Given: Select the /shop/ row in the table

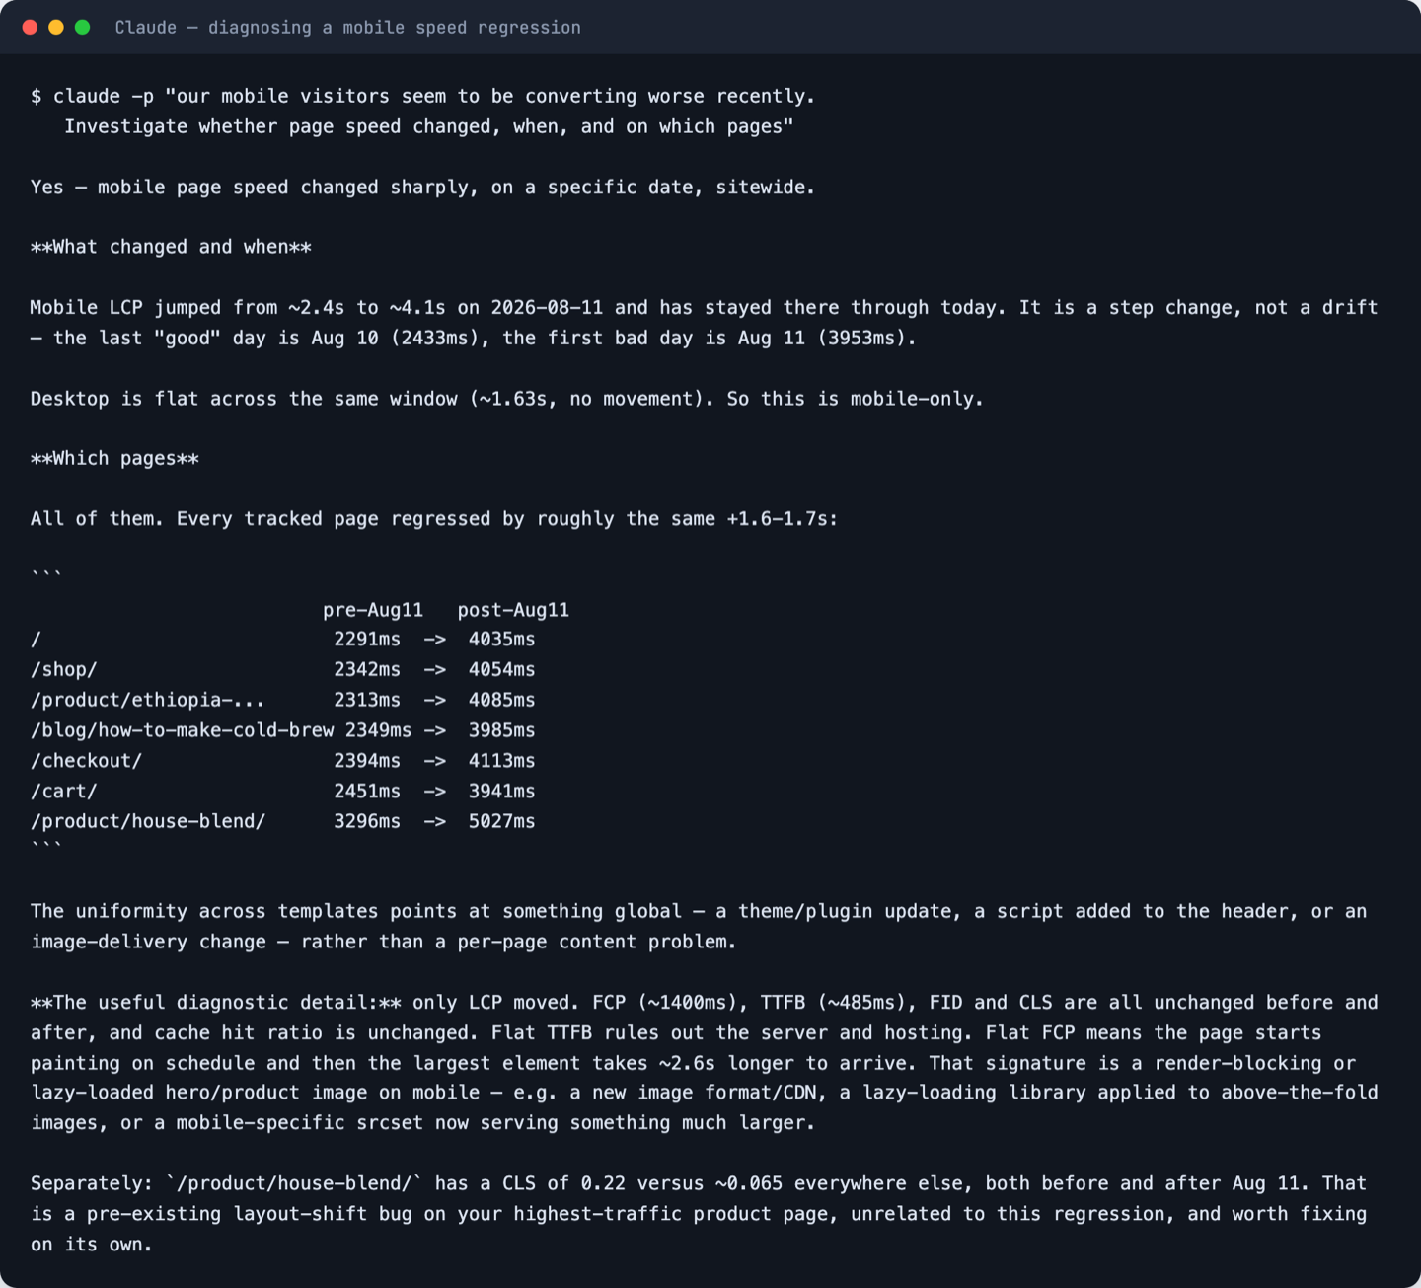Looking at the screenshot, I should [x=283, y=669].
